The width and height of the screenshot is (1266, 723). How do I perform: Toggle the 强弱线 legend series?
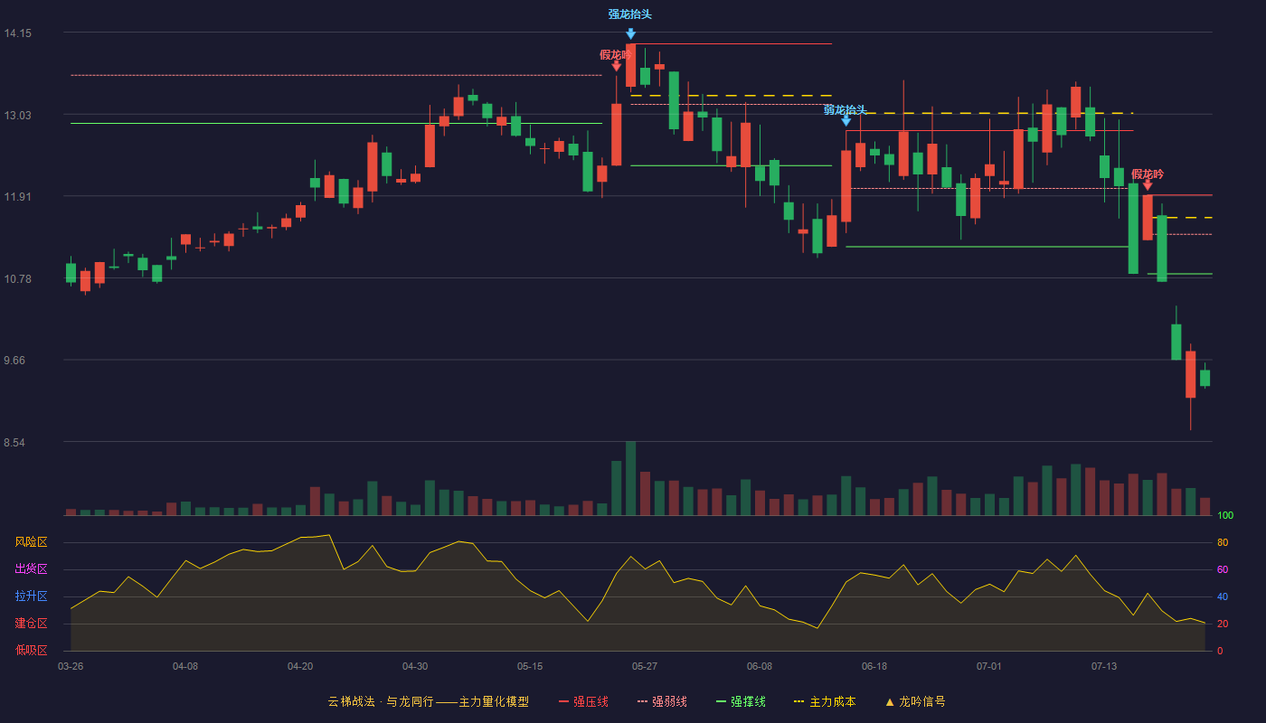tap(669, 702)
